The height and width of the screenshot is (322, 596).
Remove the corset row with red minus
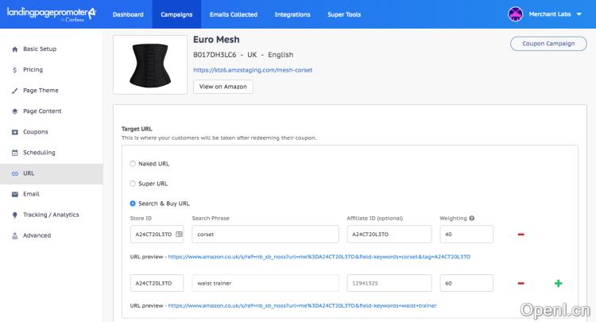point(521,235)
